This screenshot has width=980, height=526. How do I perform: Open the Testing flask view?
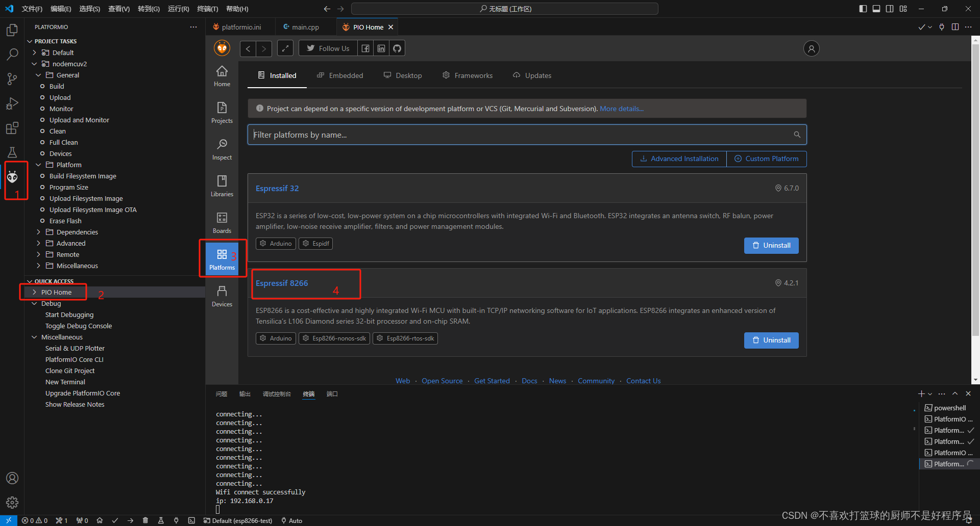12,152
